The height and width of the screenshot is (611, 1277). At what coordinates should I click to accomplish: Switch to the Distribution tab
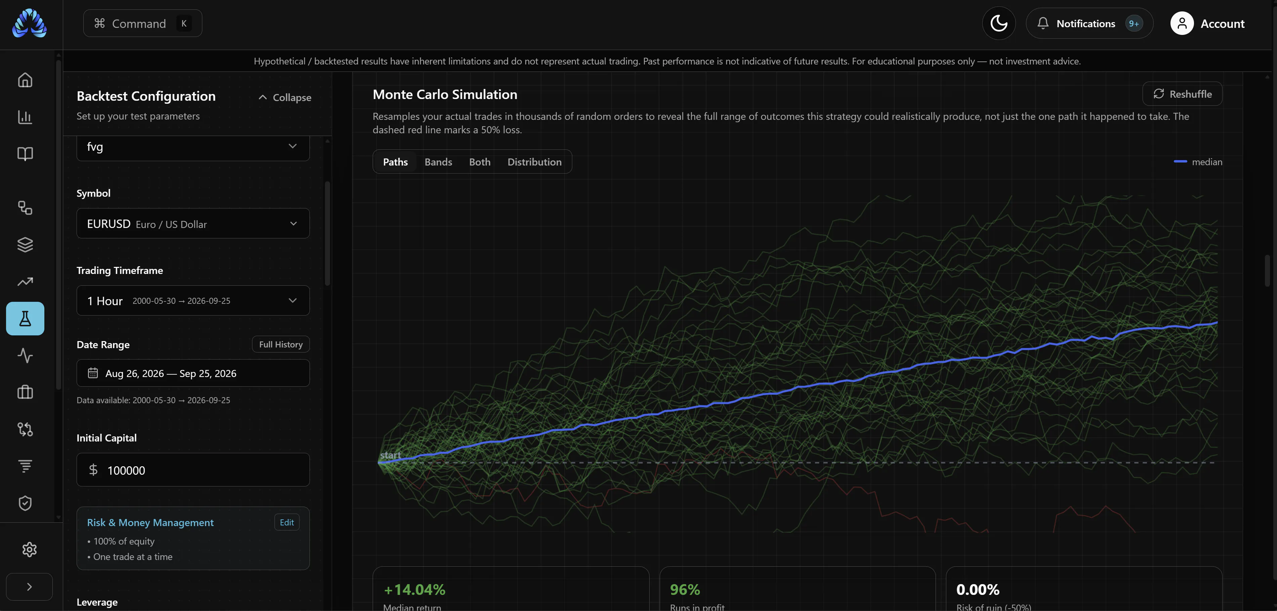click(534, 162)
